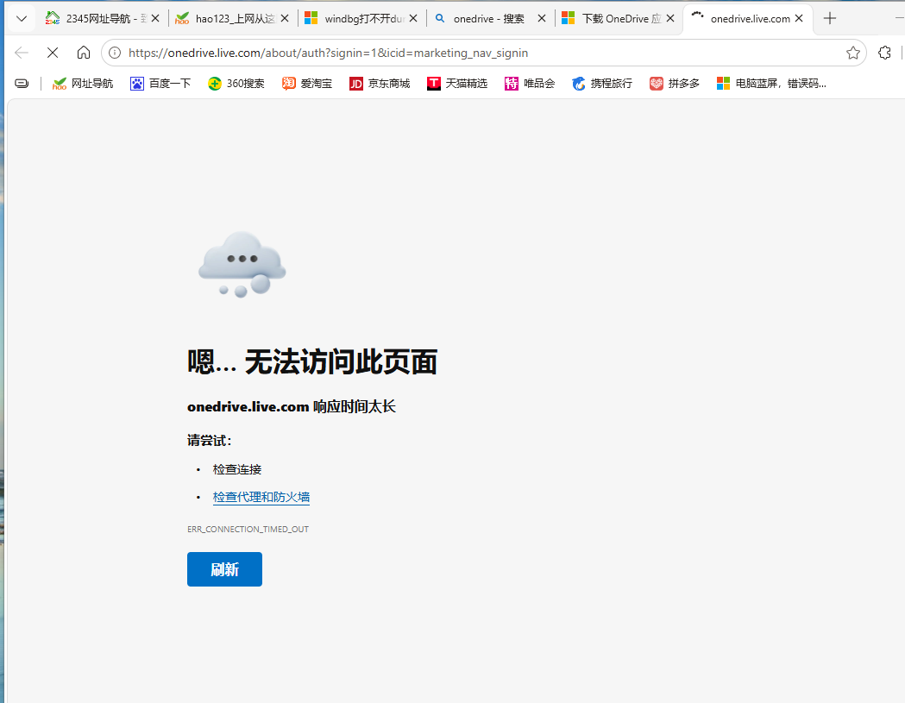
Task: Go back with the back arrow
Action: coord(22,53)
